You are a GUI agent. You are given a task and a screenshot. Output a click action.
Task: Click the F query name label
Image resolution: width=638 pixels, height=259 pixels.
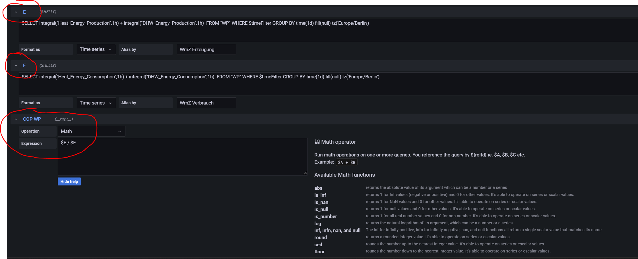tap(24, 65)
